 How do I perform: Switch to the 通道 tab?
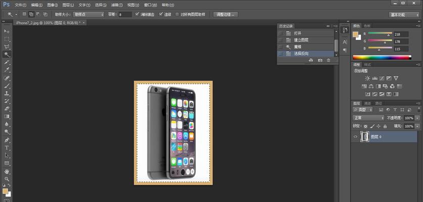(x=367, y=103)
